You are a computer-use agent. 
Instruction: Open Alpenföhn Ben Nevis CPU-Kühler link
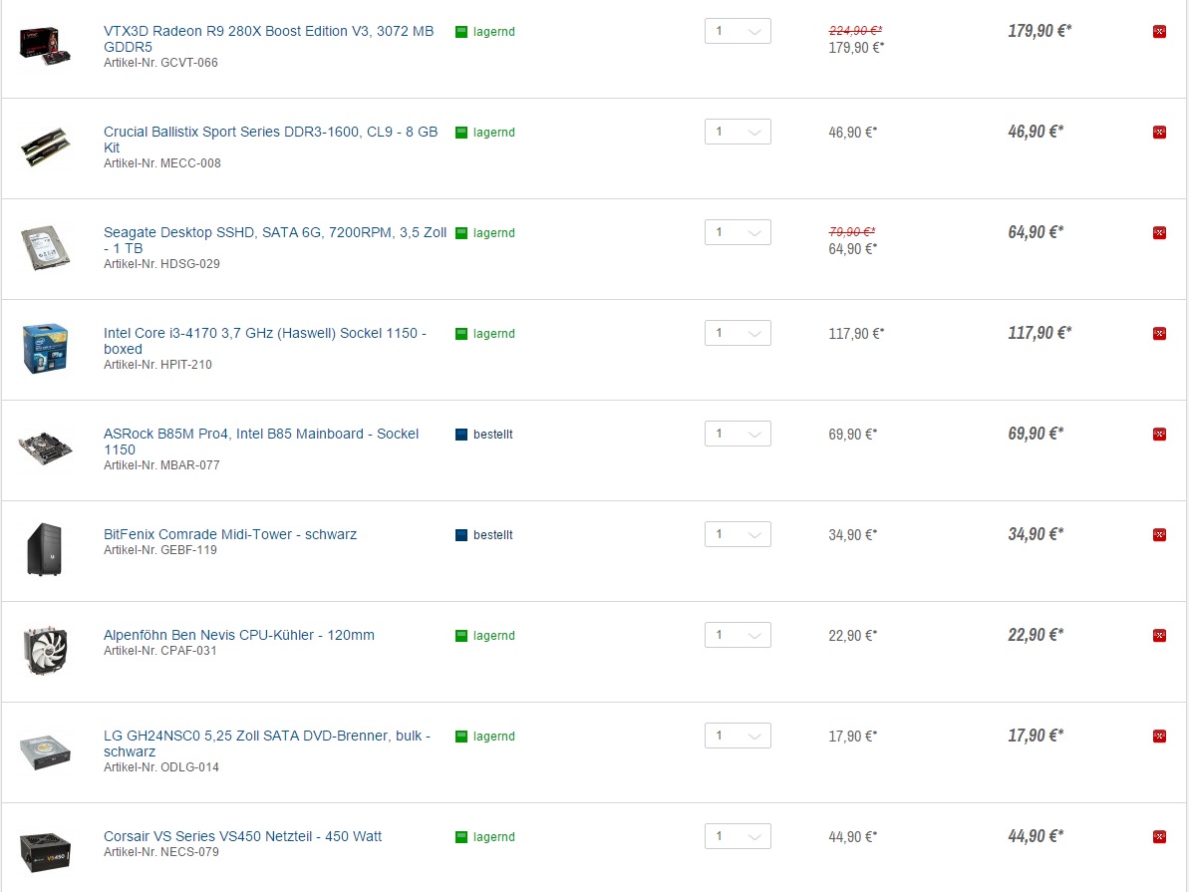(x=239, y=635)
